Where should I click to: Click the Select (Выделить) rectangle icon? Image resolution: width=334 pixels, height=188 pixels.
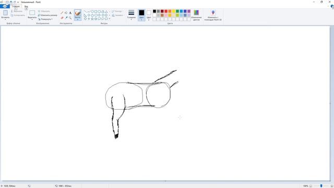point(32,13)
